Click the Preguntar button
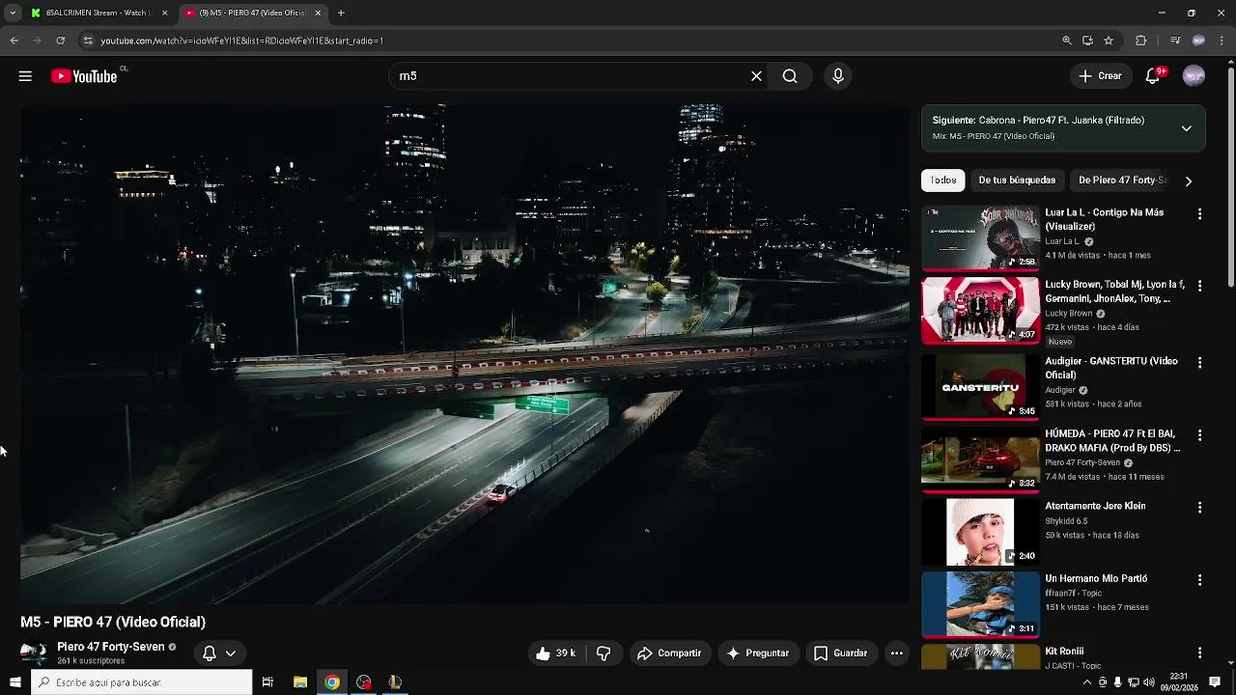1236x695 pixels. tap(758, 653)
